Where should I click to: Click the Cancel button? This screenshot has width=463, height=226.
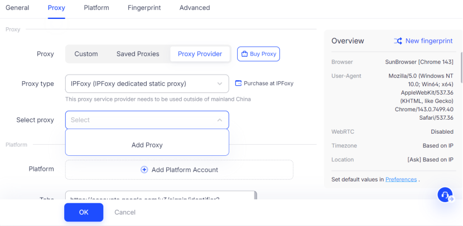tap(125, 212)
